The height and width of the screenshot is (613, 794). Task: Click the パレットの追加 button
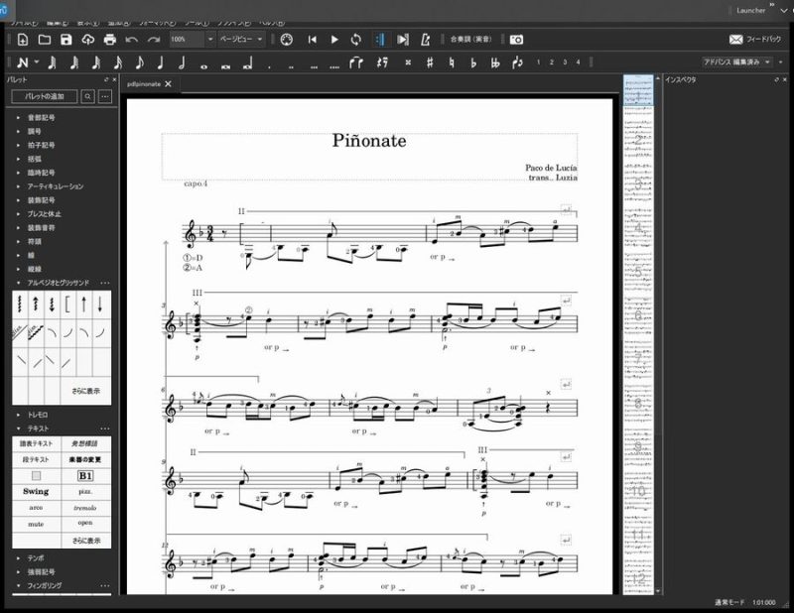pyautogui.click(x=44, y=96)
